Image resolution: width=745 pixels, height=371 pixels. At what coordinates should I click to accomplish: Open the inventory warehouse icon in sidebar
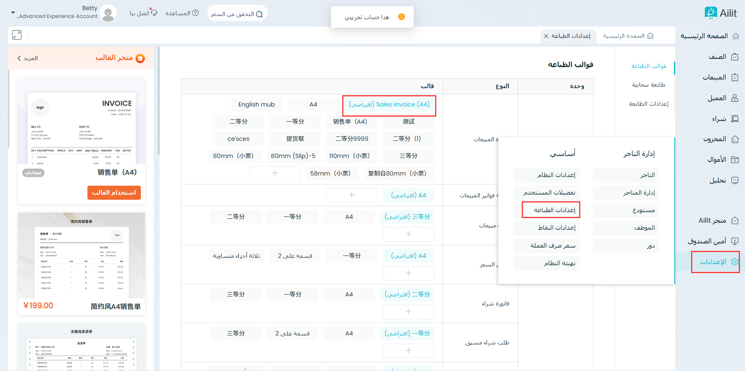pos(734,139)
